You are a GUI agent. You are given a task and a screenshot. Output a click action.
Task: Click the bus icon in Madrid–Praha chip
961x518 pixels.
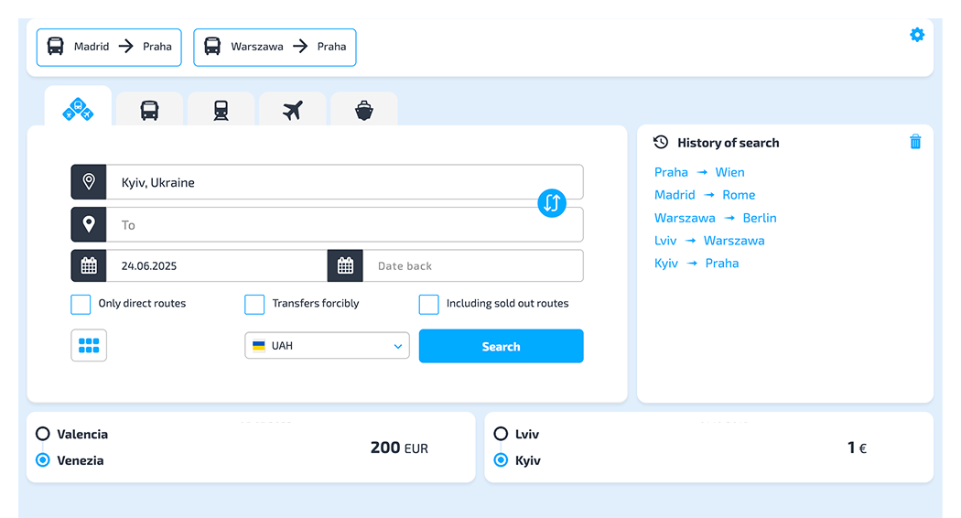[x=55, y=46]
